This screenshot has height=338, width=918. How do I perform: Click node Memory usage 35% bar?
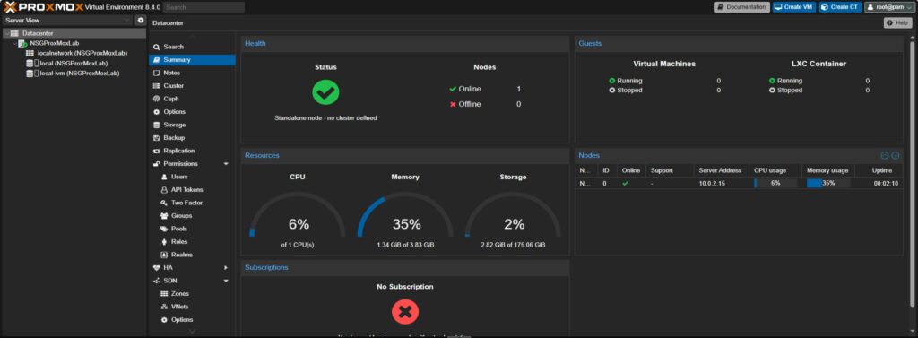tap(827, 184)
